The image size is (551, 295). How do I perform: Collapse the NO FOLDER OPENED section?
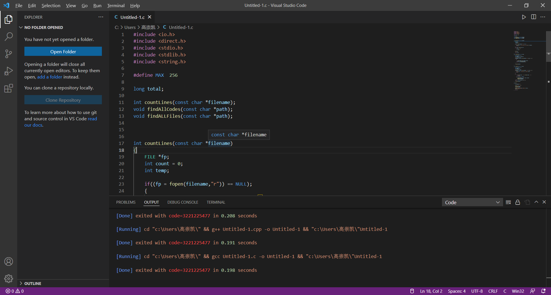click(63, 27)
